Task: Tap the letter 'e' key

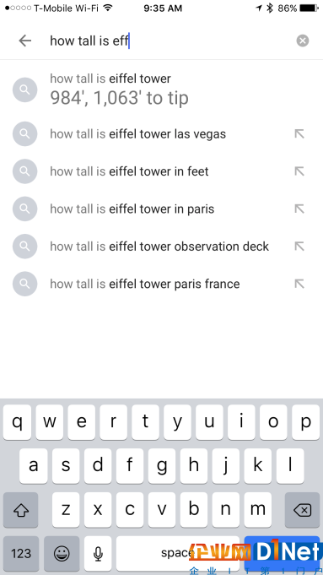Action: pyautogui.click(x=81, y=422)
